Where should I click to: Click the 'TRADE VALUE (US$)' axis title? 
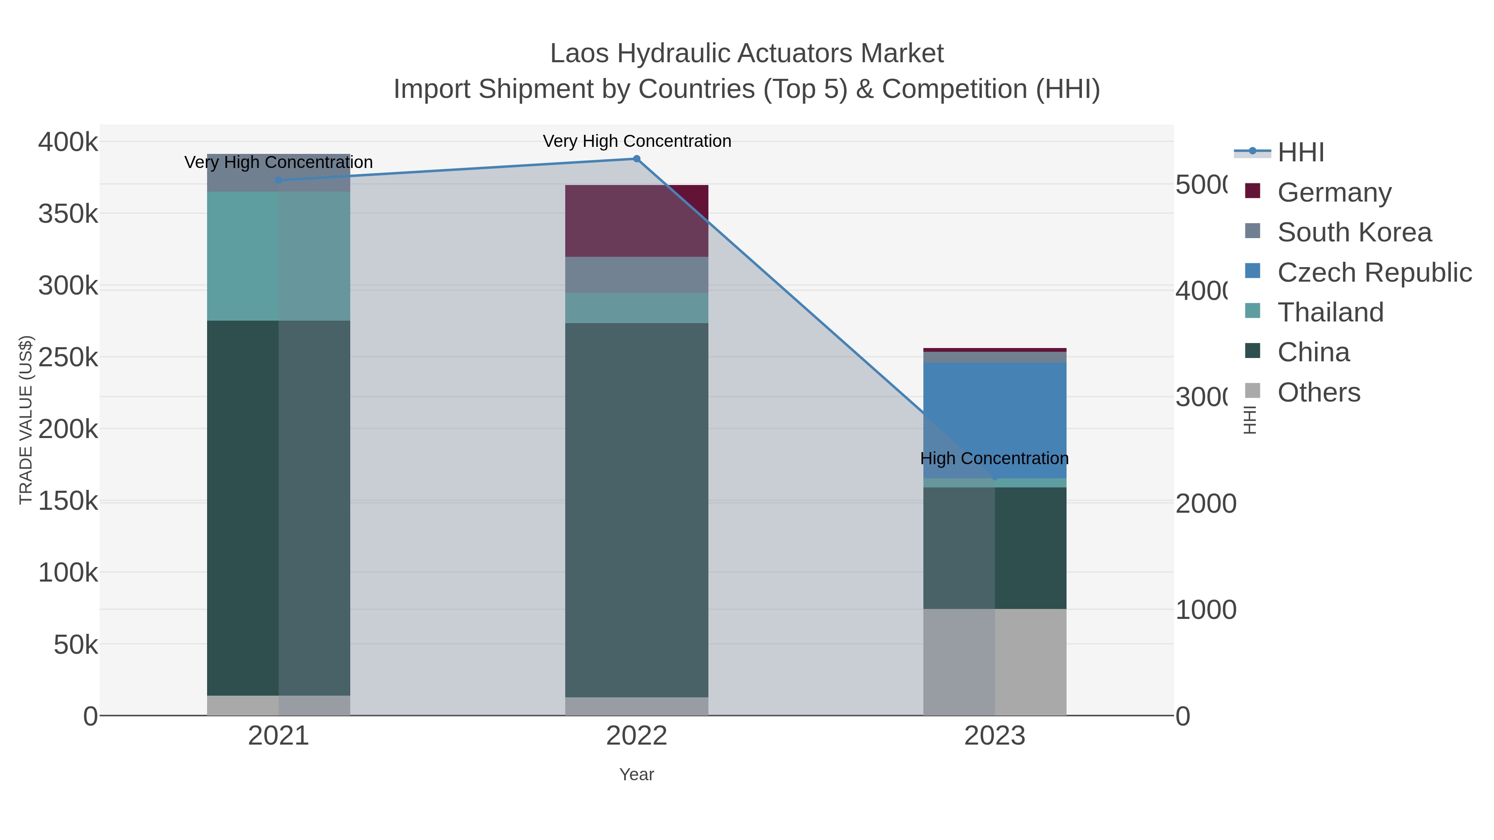click(x=26, y=420)
